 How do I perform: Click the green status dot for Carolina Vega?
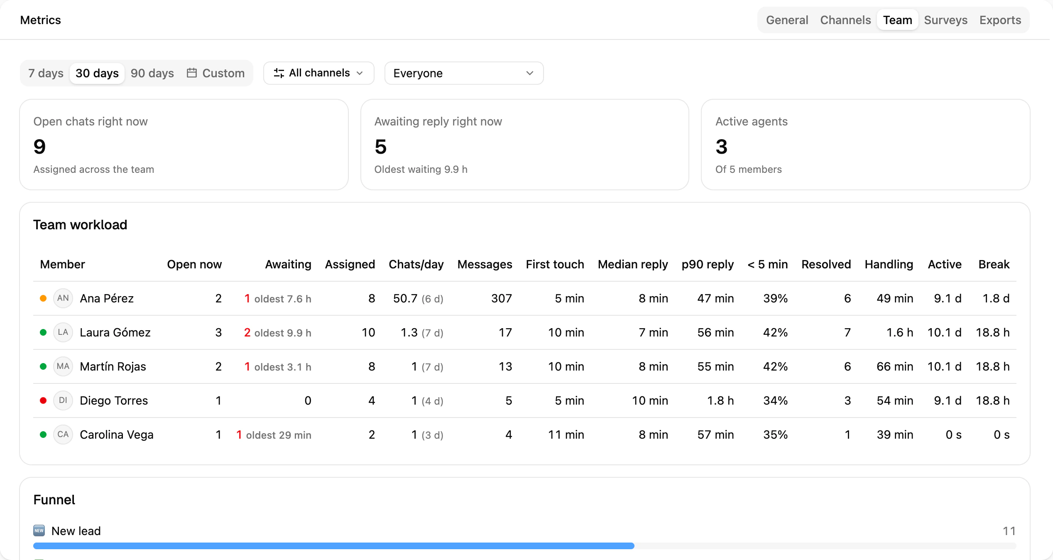[43, 435]
